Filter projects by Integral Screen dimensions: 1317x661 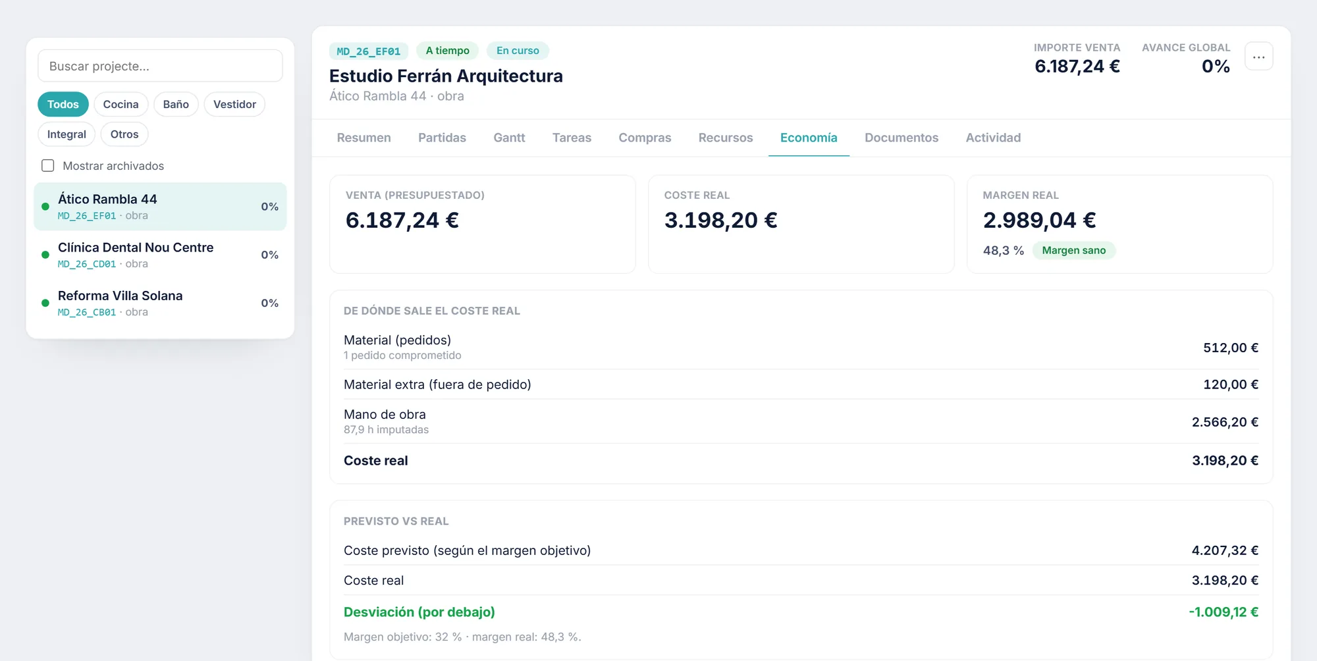(x=67, y=134)
